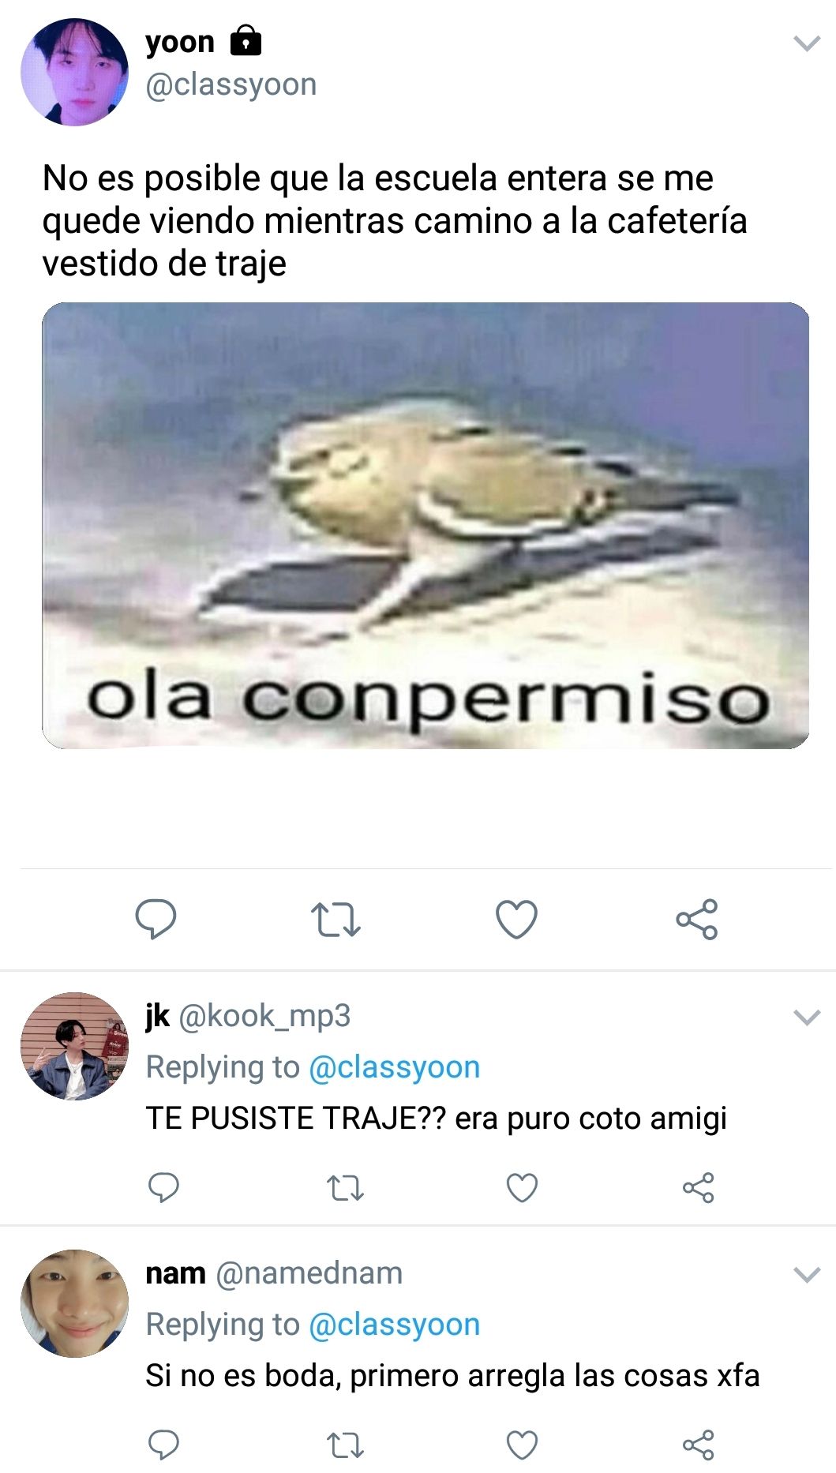Expand options chevron on nam's reply

pyautogui.click(x=807, y=1274)
